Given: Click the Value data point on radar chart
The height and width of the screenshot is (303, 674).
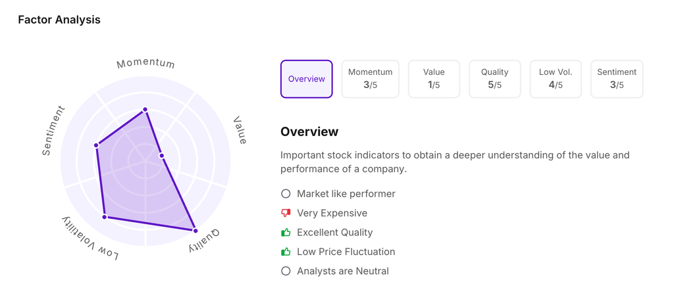Looking at the screenshot, I should 162,156.
